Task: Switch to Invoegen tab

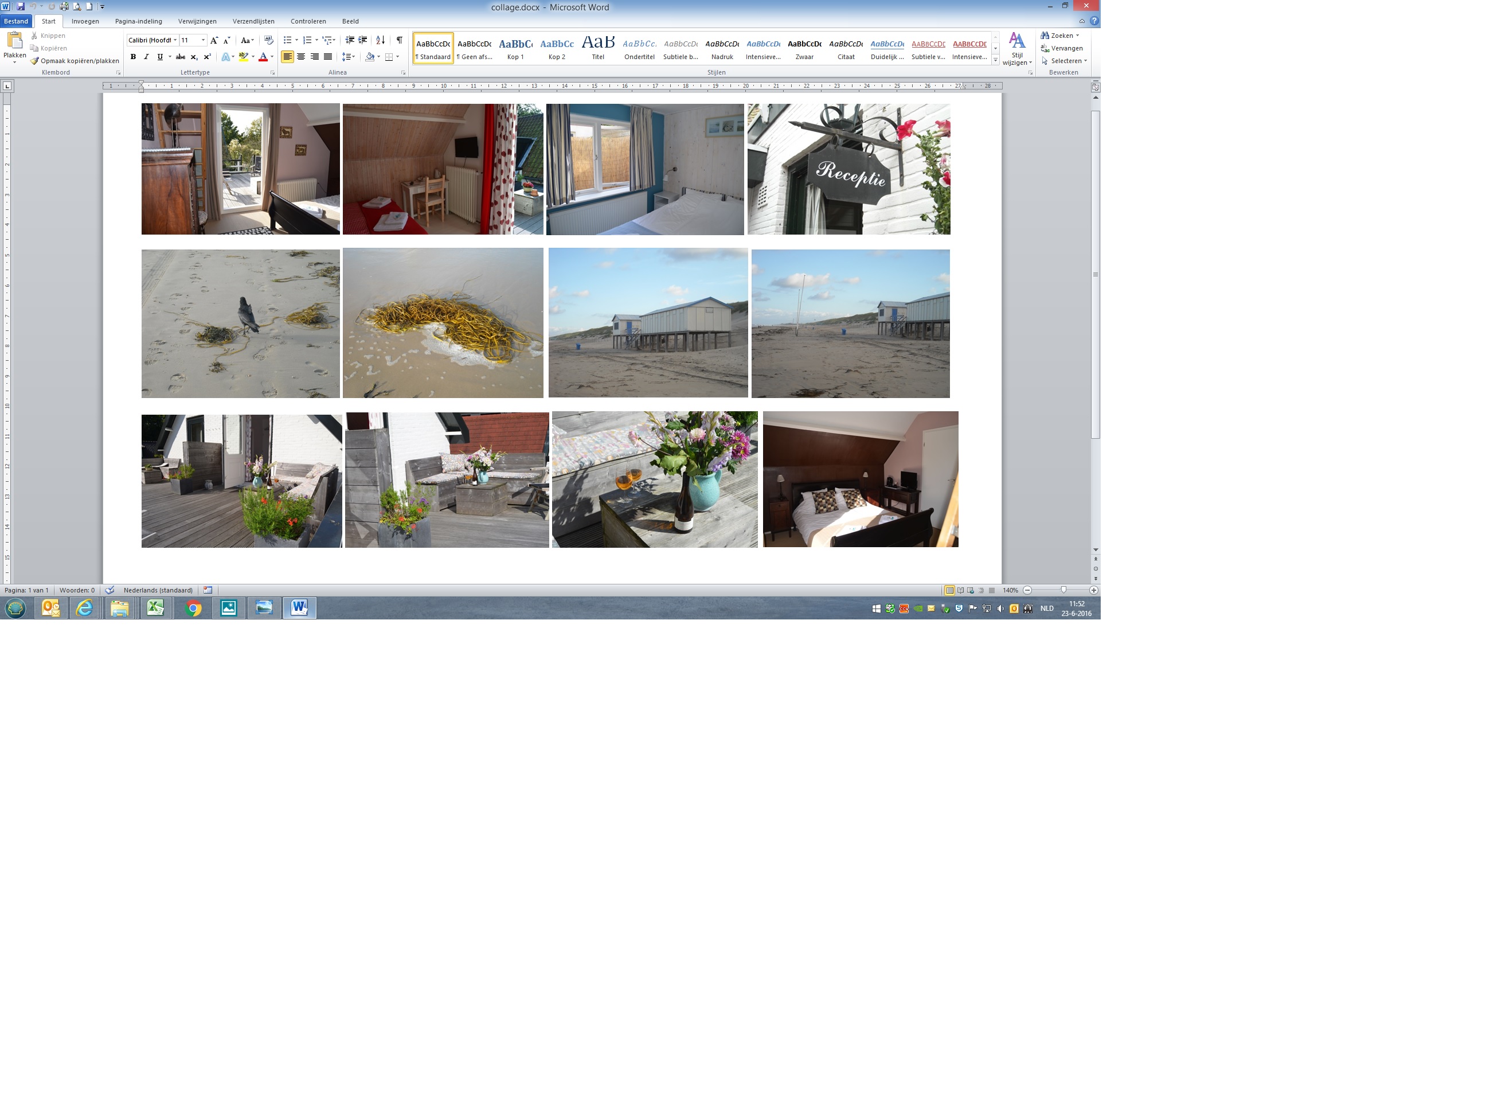Action: (x=85, y=21)
